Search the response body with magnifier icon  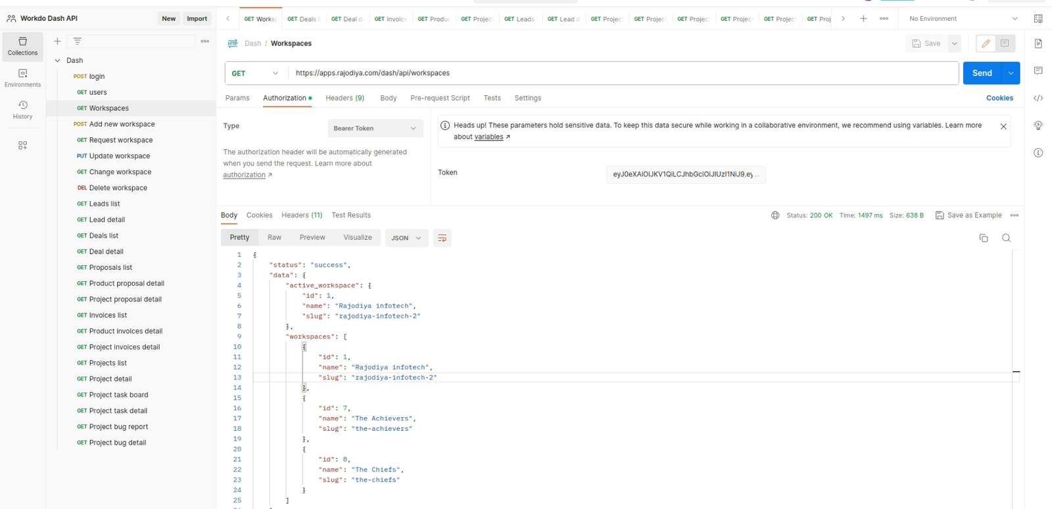point(1006,238)
